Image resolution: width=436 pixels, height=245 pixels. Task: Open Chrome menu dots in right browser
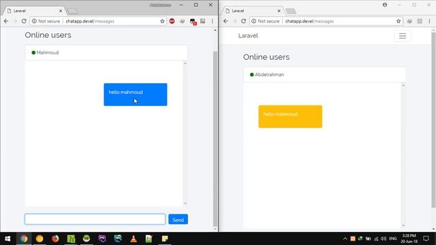[429, 21]
